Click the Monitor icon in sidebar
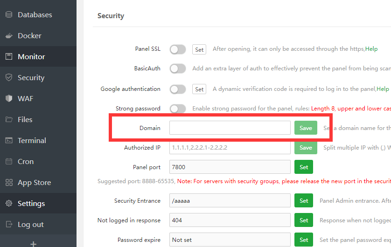The width and height of the screenshot is (391, 247). point(8,57)
